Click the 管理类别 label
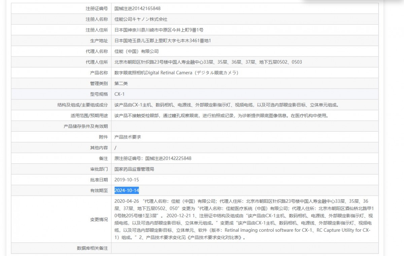 pos(99,84)
